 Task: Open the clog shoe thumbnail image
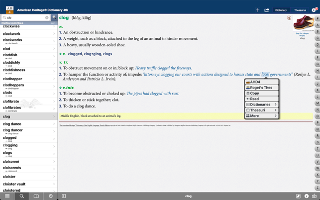pos(304,23)
